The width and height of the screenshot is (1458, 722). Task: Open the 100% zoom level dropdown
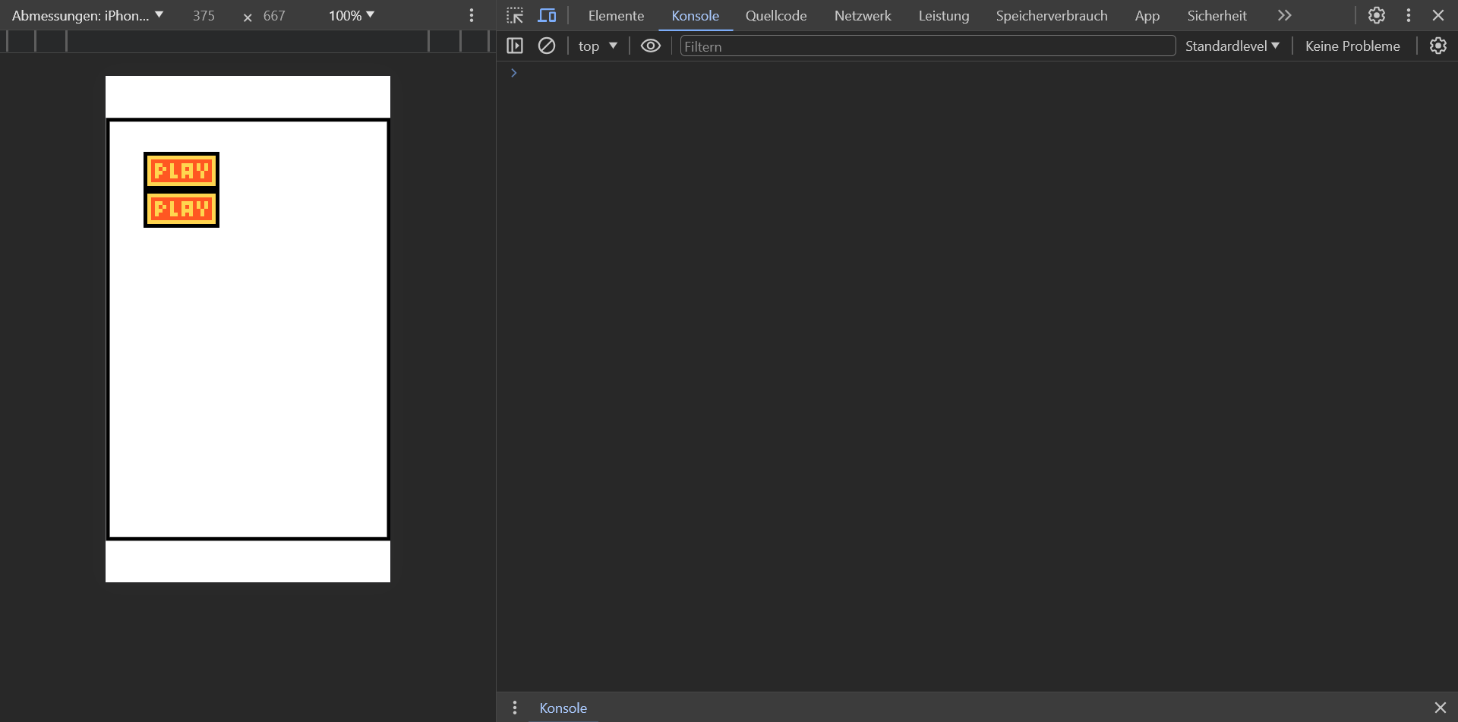click(350, 15)
